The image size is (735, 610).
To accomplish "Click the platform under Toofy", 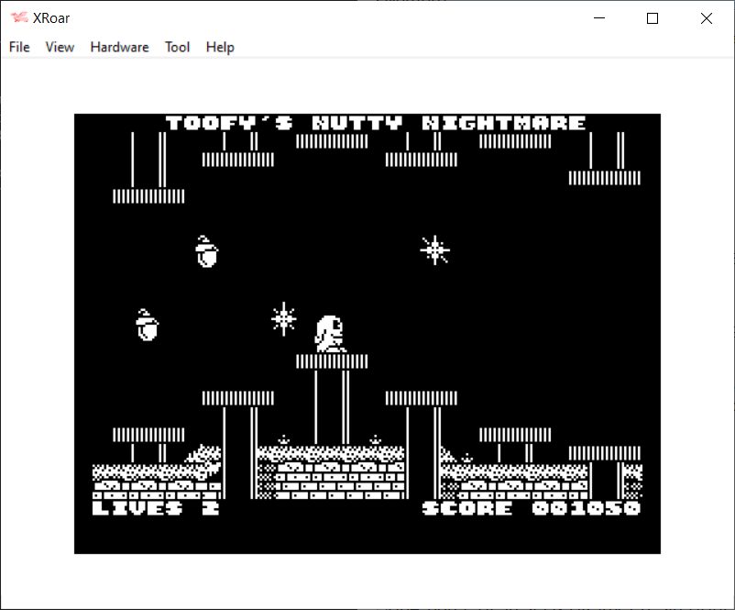I will (332, 361).
